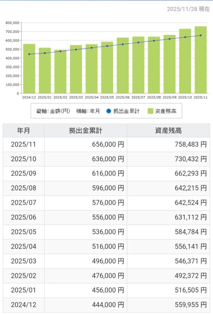Select the 2025/11 row date cell
Image resolution: width=213 pixels, height=315 pixels.
pos(23,145)
